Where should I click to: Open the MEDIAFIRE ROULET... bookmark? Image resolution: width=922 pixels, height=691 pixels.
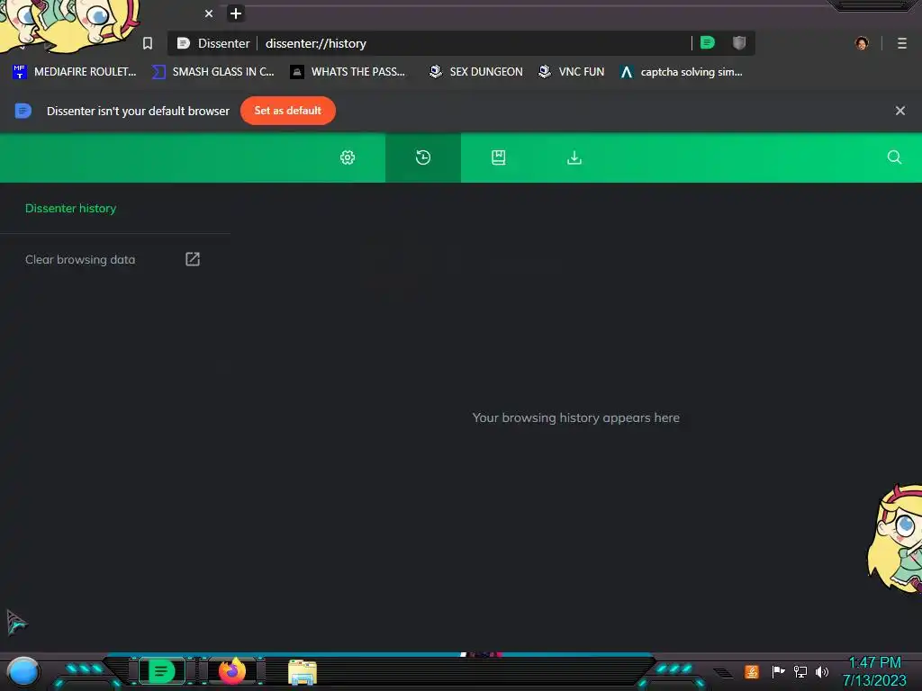pyautogui.click(x=74, y=72)
